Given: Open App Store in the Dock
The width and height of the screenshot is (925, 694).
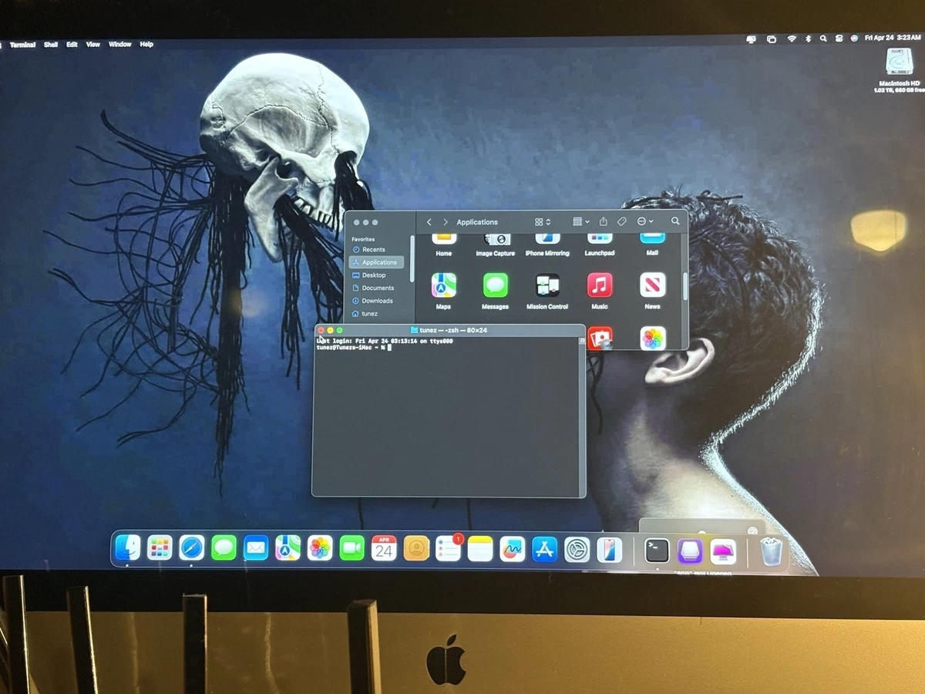Looking at the screenshot, I should 544,549.
